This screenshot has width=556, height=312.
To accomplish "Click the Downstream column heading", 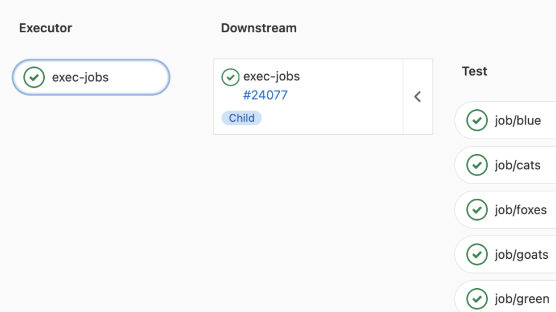I will (259, 28).
